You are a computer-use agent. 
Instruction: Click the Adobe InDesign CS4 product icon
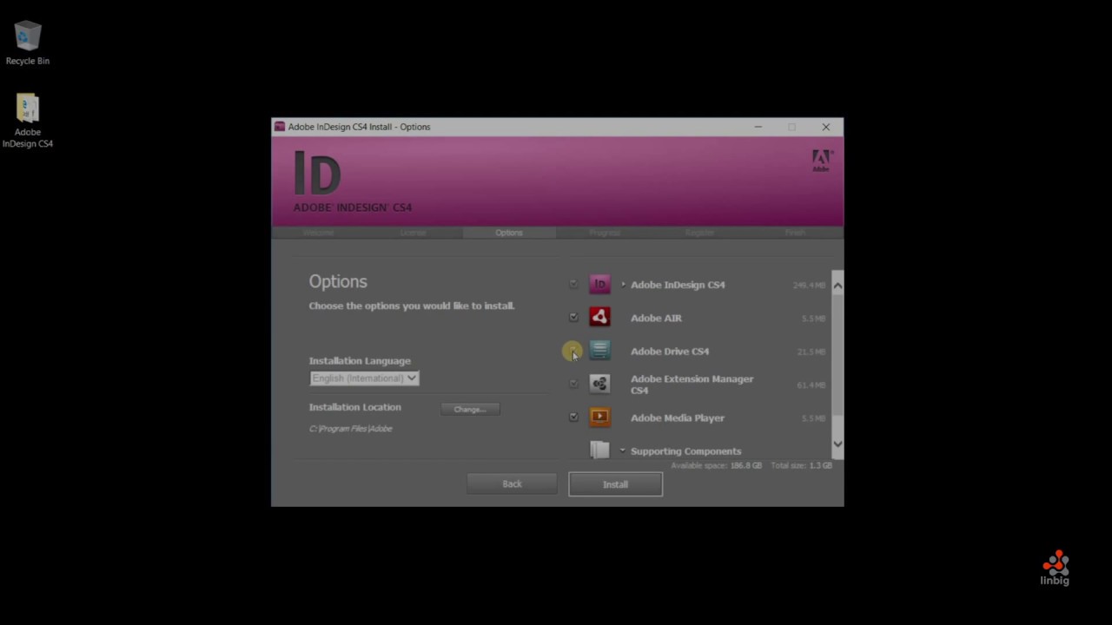pyautogui.click(x=599, y=284)
